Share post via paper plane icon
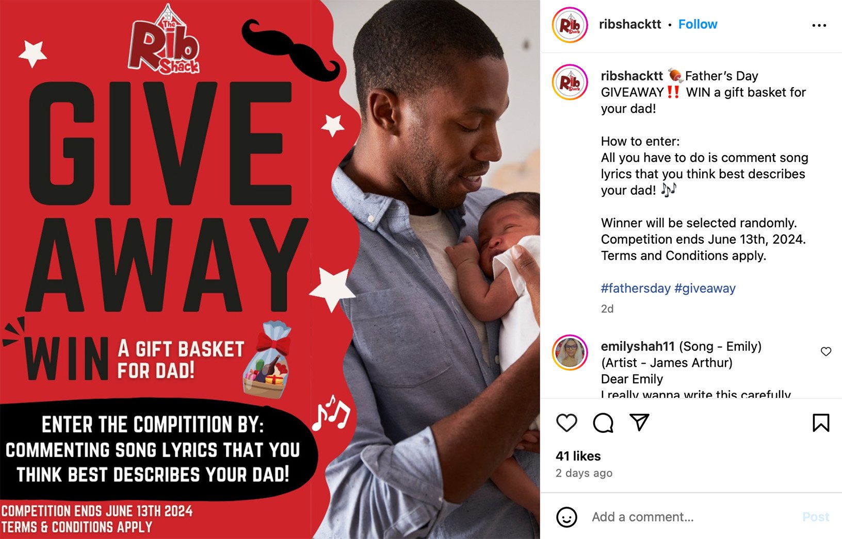Screen dimensions: 842x539 639,423
